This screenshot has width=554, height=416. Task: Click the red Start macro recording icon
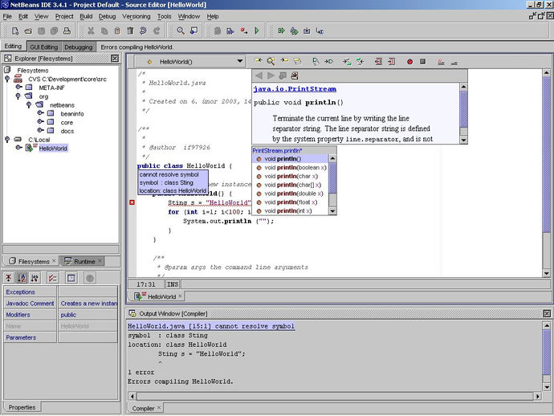click(x=409, y=62)
